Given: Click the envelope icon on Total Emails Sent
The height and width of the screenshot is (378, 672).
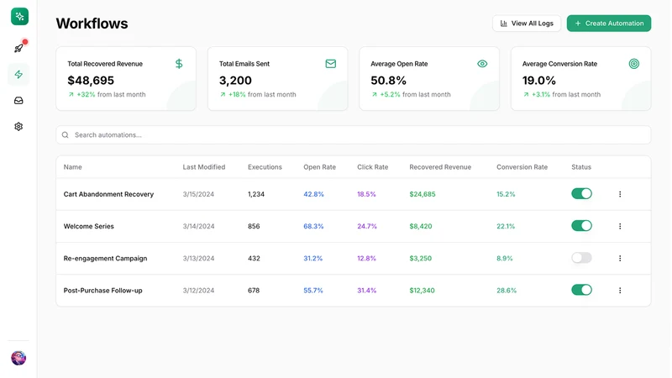Looking at the screenshot, I should coord(330,64).
